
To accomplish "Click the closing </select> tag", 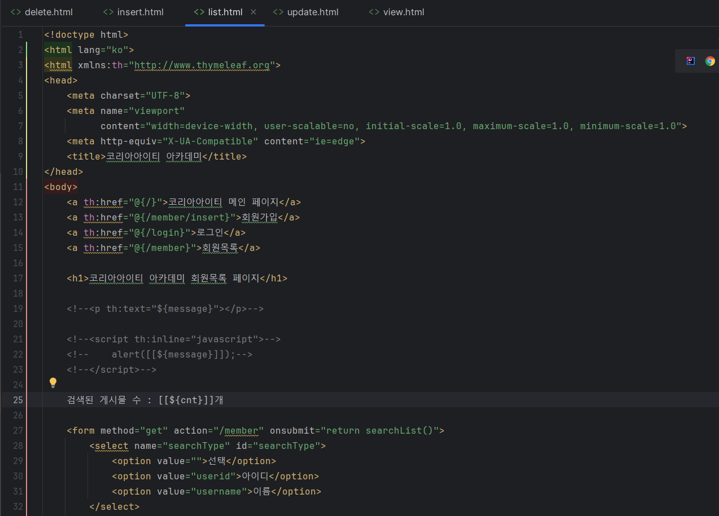I will (115, 506).
